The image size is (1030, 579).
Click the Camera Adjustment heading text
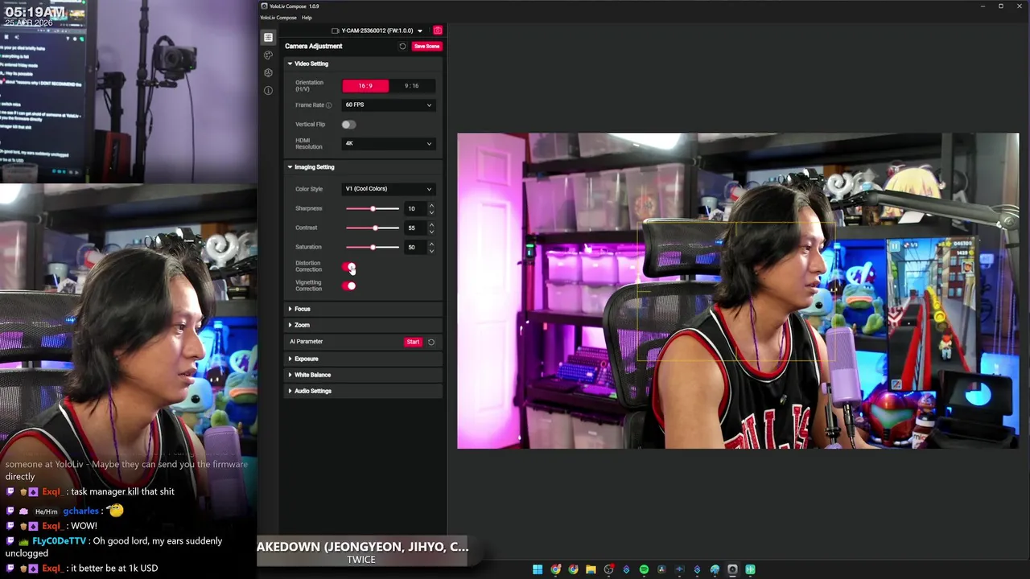(313, 46)
